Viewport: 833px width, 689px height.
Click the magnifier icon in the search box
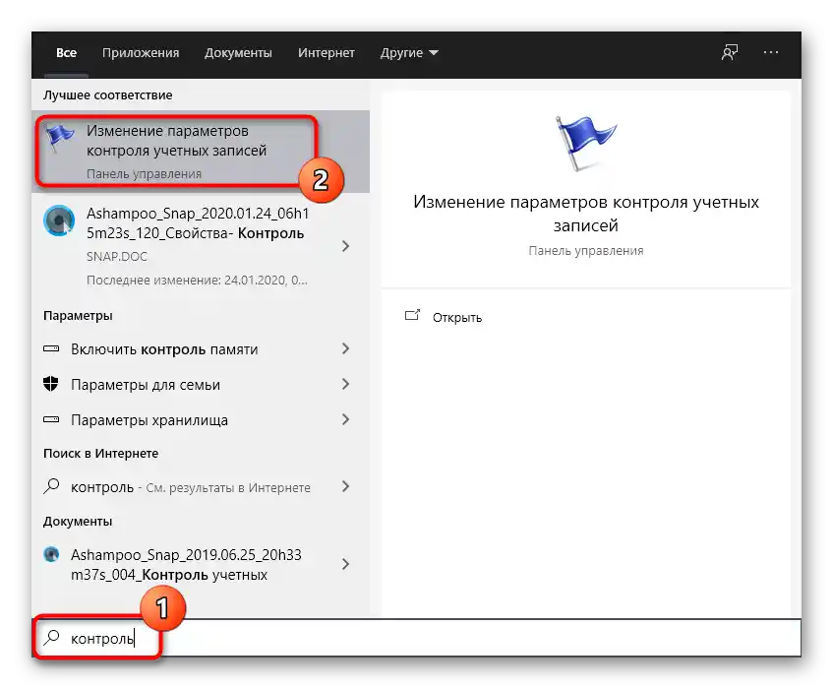click(x=51, y=637)
